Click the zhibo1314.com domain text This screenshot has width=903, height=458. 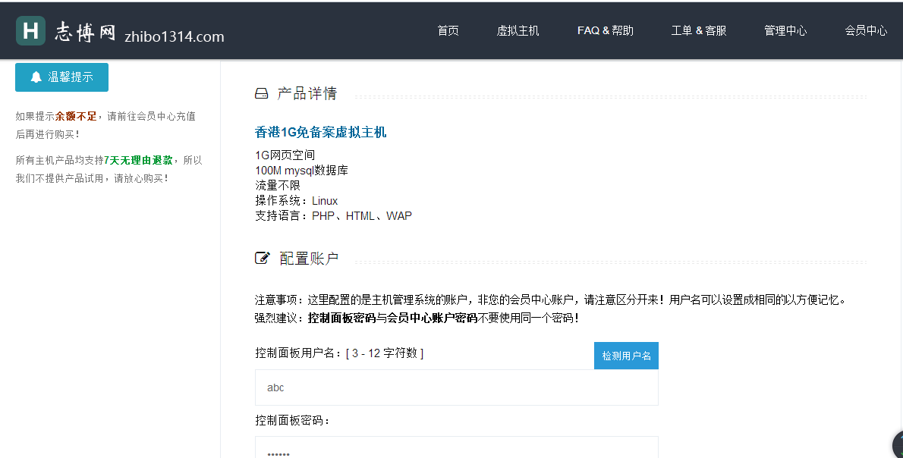[x=175, y=36]
